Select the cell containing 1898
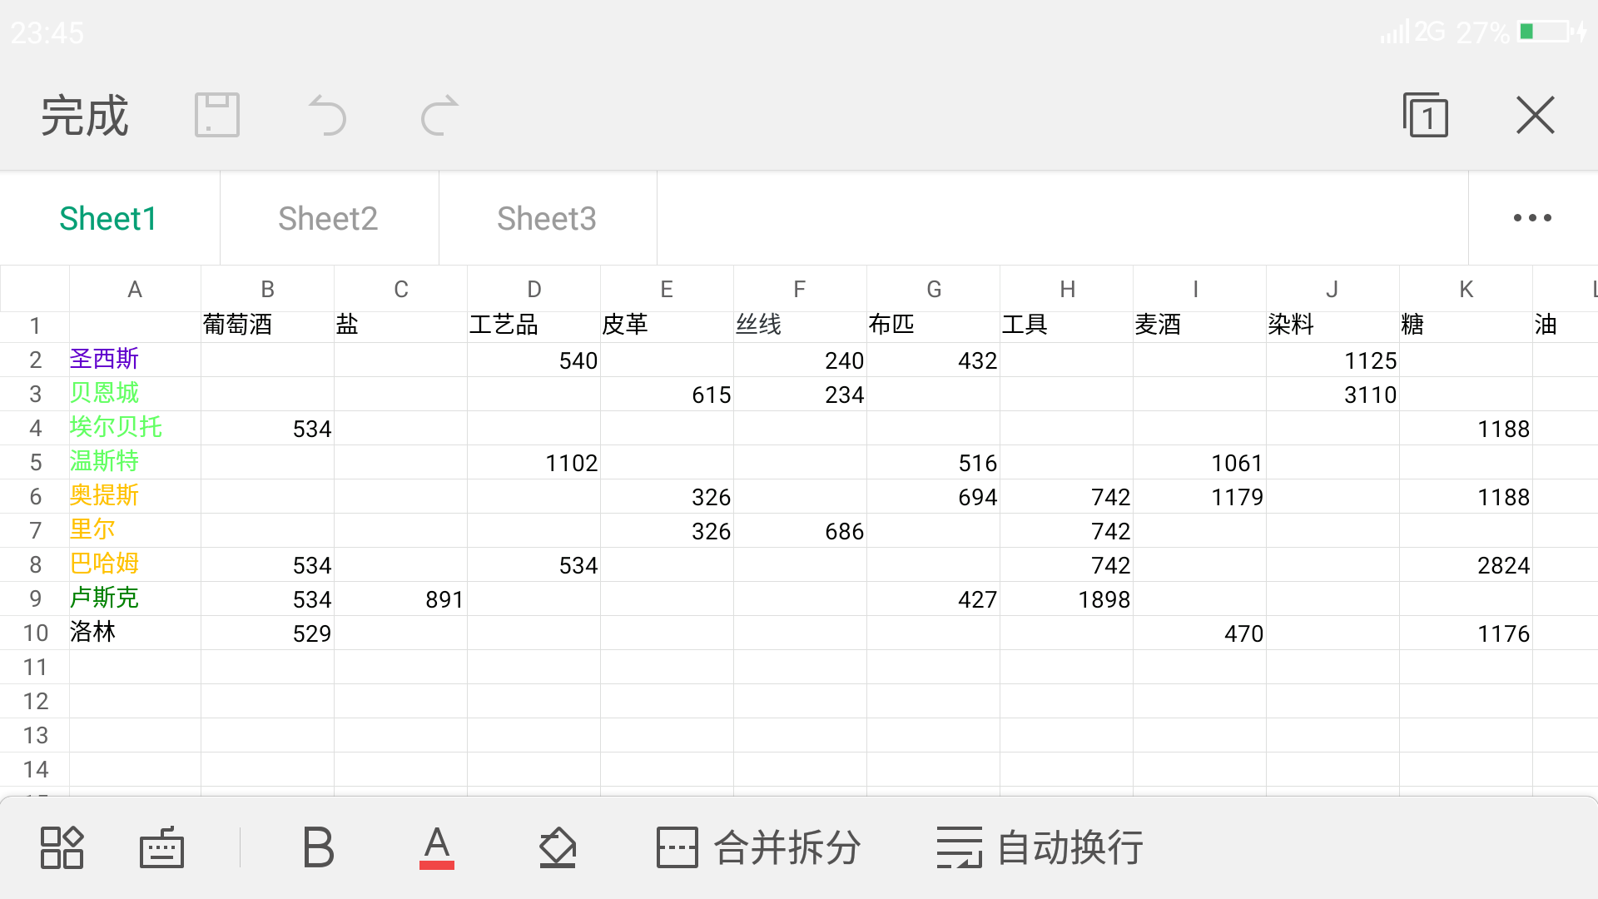Screen dimensions: 1598x899 click(1066, 599)
